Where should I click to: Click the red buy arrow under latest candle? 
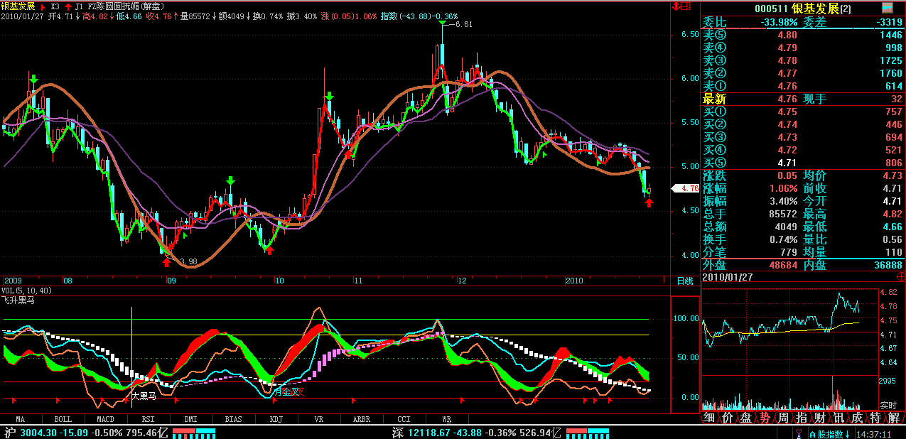(x=649, y=203)
